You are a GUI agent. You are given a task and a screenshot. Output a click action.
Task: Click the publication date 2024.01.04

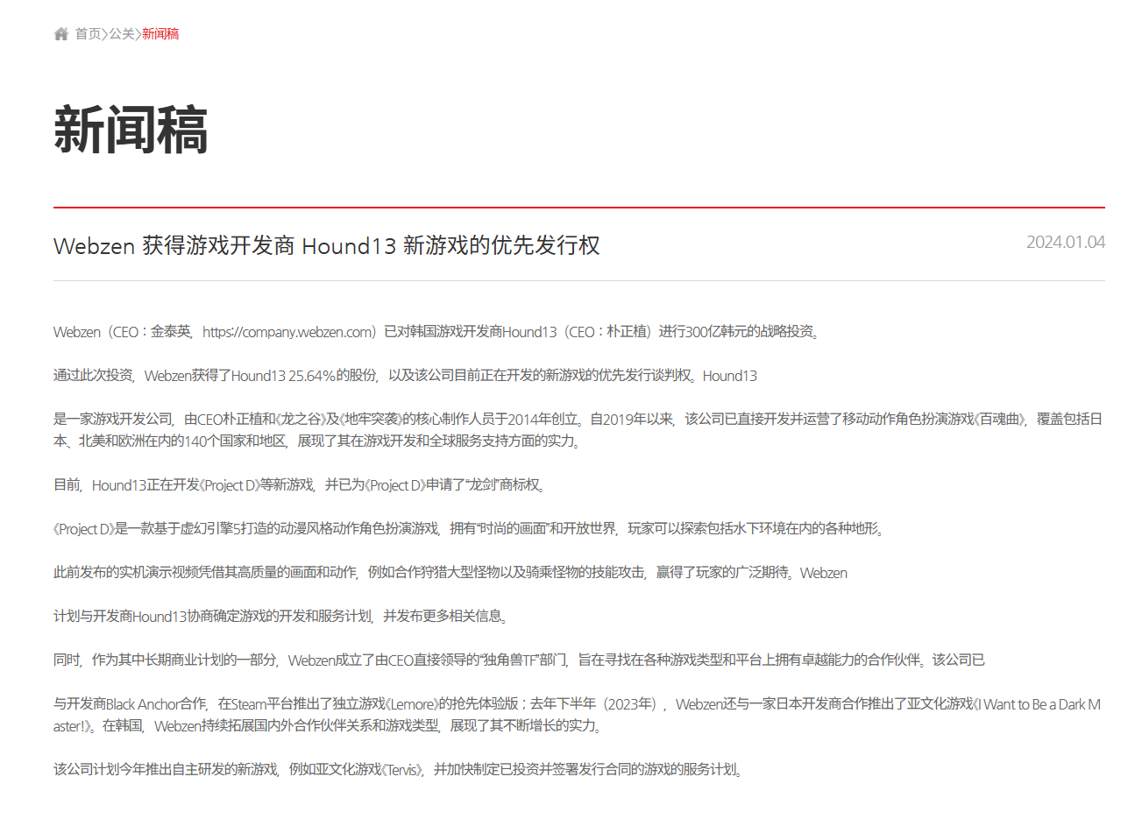pos(1066,242)
